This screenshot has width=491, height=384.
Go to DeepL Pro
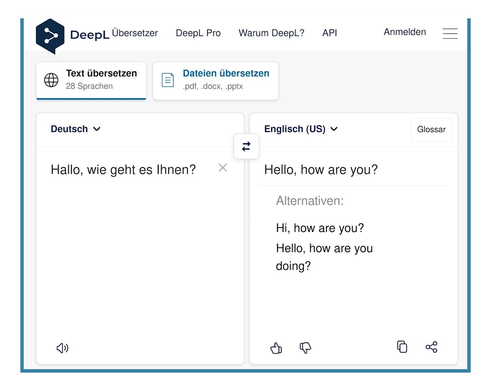coord(198,33)
